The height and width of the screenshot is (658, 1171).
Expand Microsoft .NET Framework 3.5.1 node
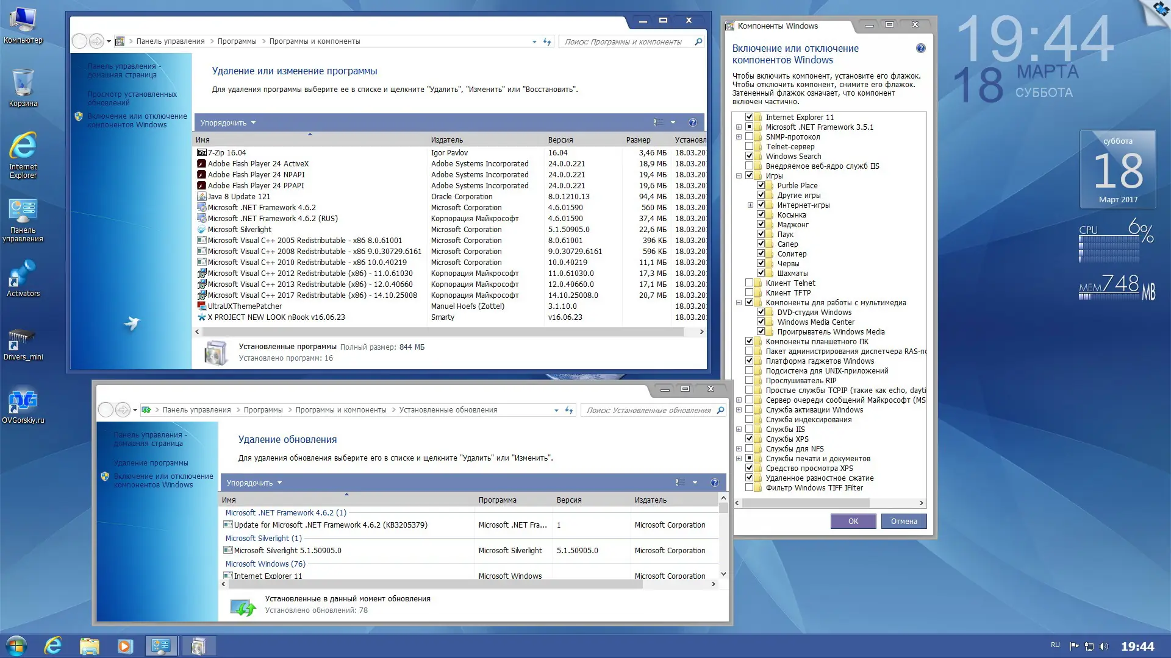click(739, 127)
